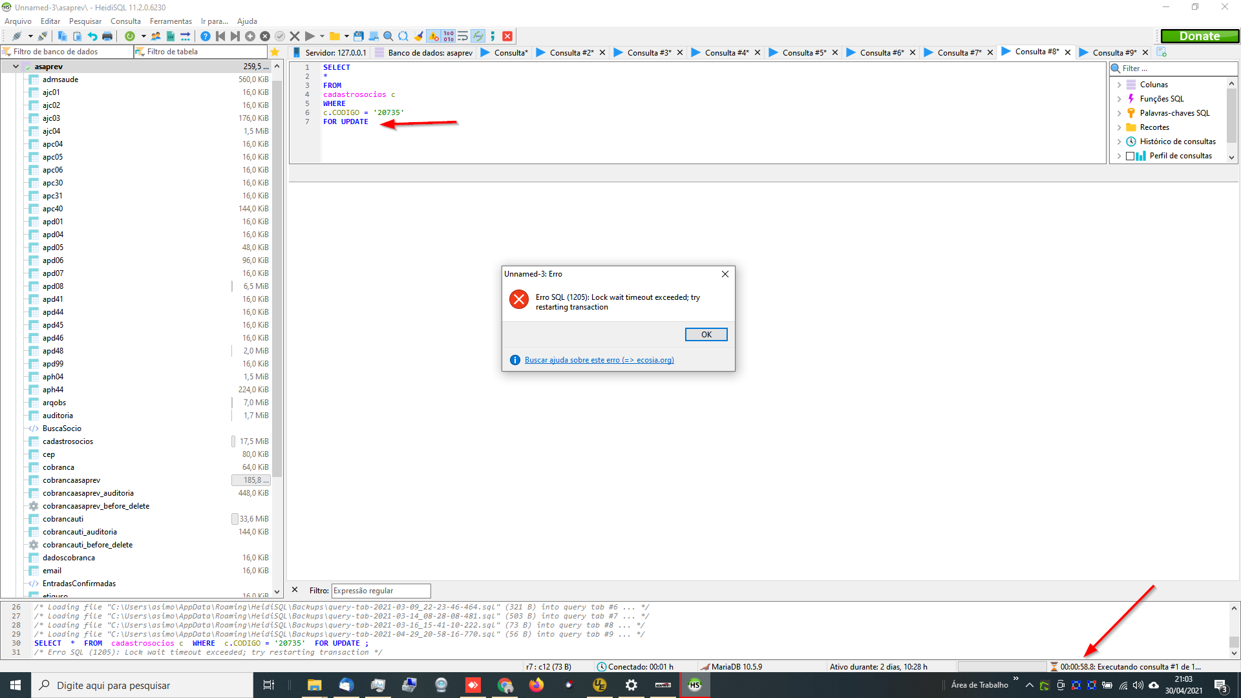Click the green Refresh toolbar icon
Screen dimensions: 1241x698
[130, 36]
